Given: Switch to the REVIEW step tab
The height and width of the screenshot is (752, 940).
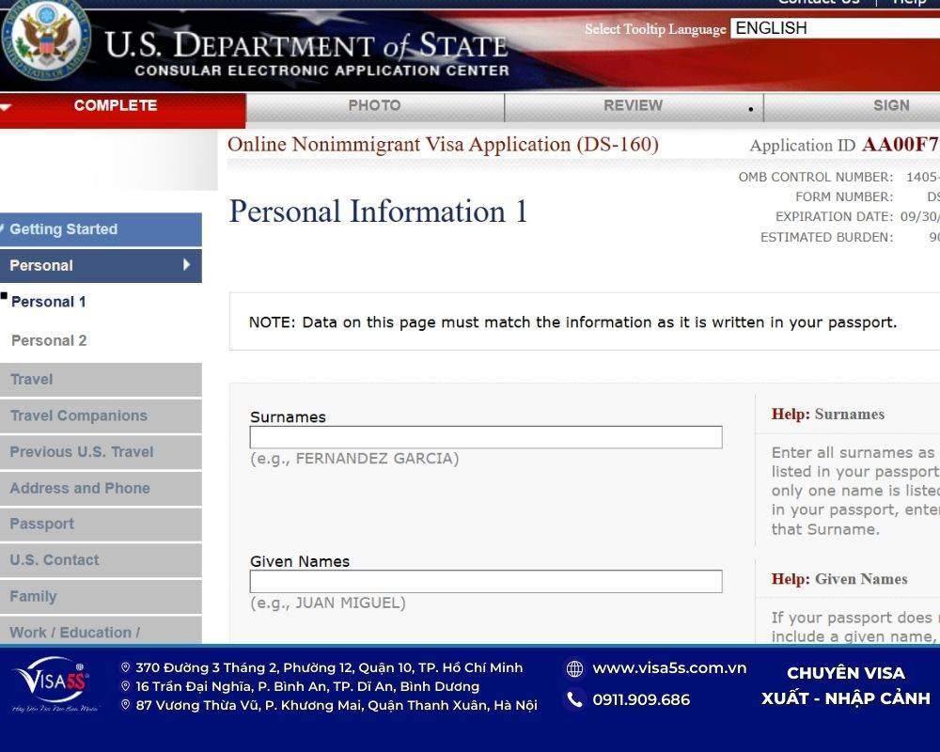Looking at the screenshot, I should (633, 106).
